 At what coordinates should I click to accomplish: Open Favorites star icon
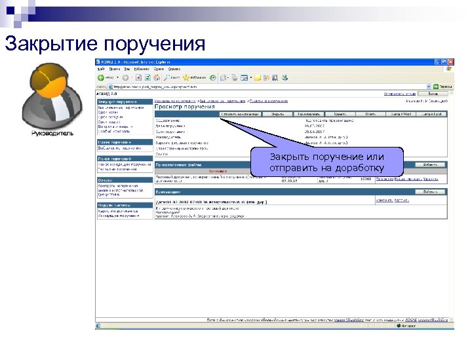pyautogui.click(x=186, y=77)
